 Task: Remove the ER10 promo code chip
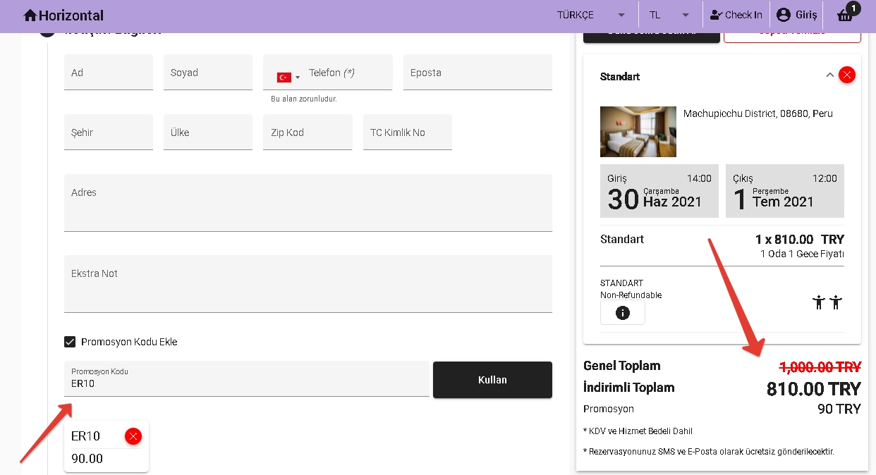click(x=133, y=436)
